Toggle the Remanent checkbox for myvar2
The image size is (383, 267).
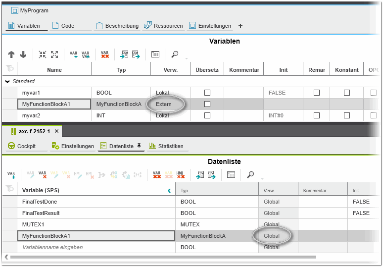(x=317, y=115)
